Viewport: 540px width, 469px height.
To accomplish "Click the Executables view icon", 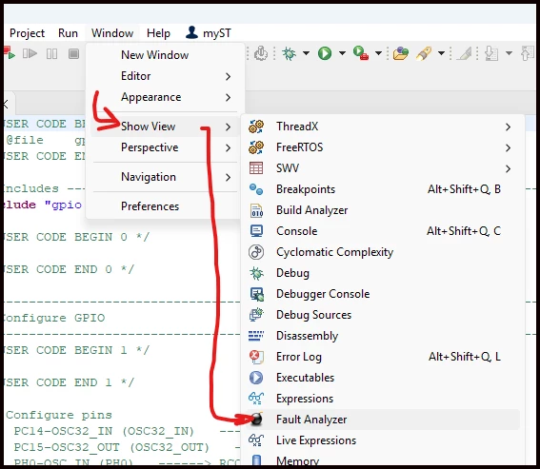I will [256, 378].
